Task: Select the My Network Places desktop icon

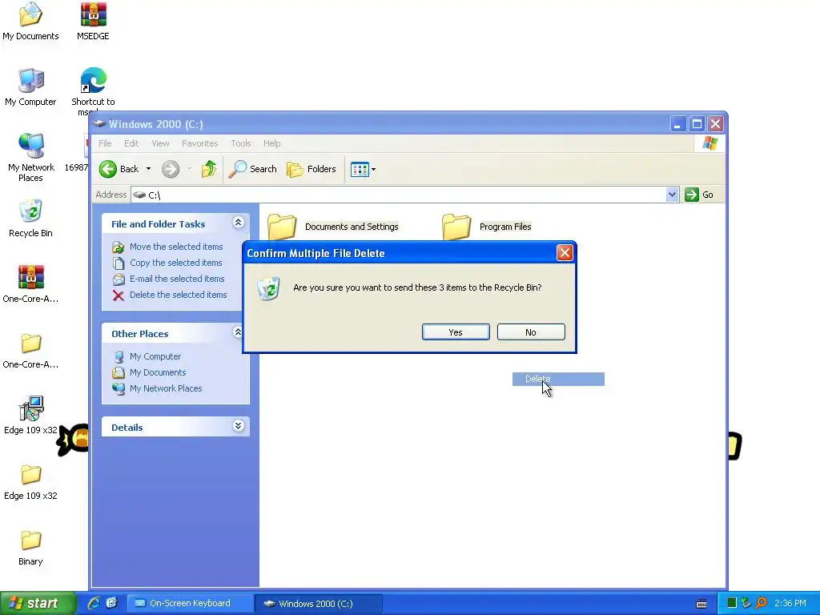Action: [30, 146]
